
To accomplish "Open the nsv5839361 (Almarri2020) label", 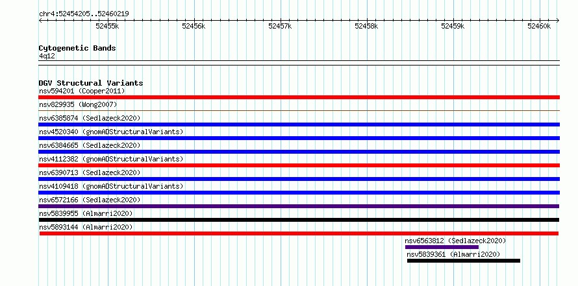I will [453, 254].
